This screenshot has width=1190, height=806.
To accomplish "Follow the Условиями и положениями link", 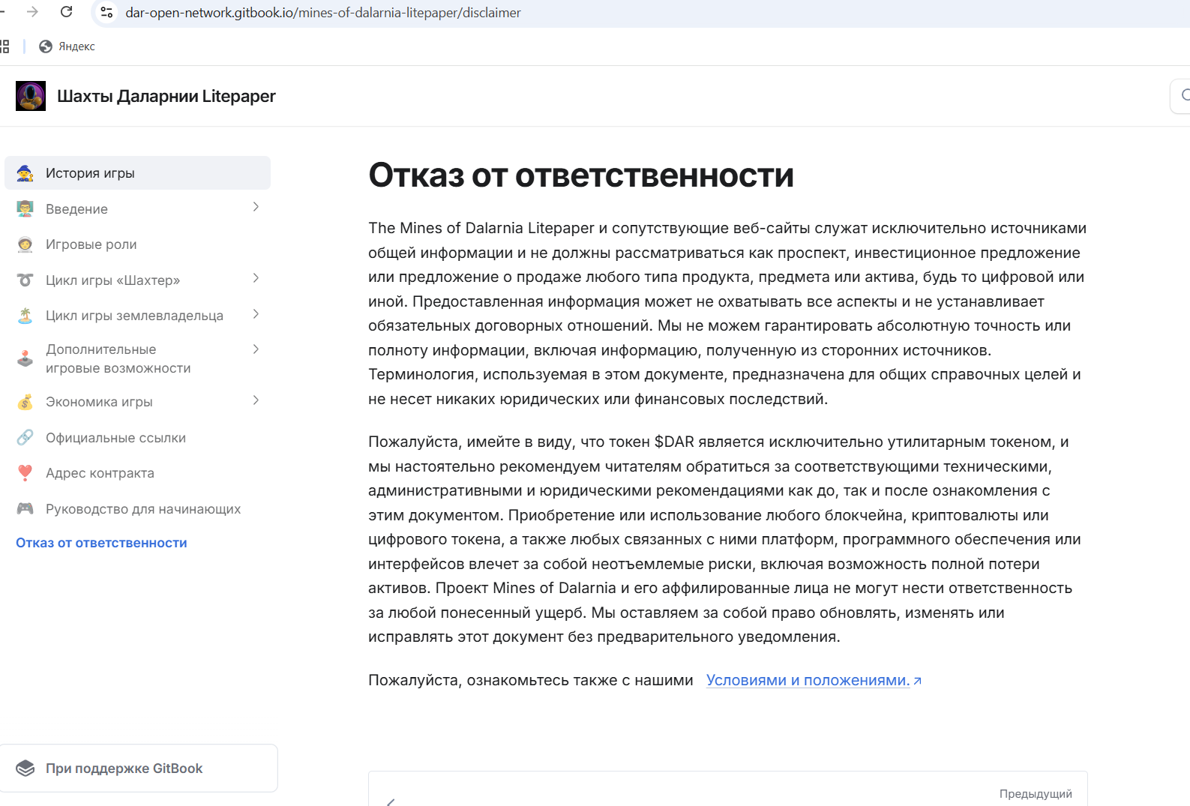I will [808, 680].
